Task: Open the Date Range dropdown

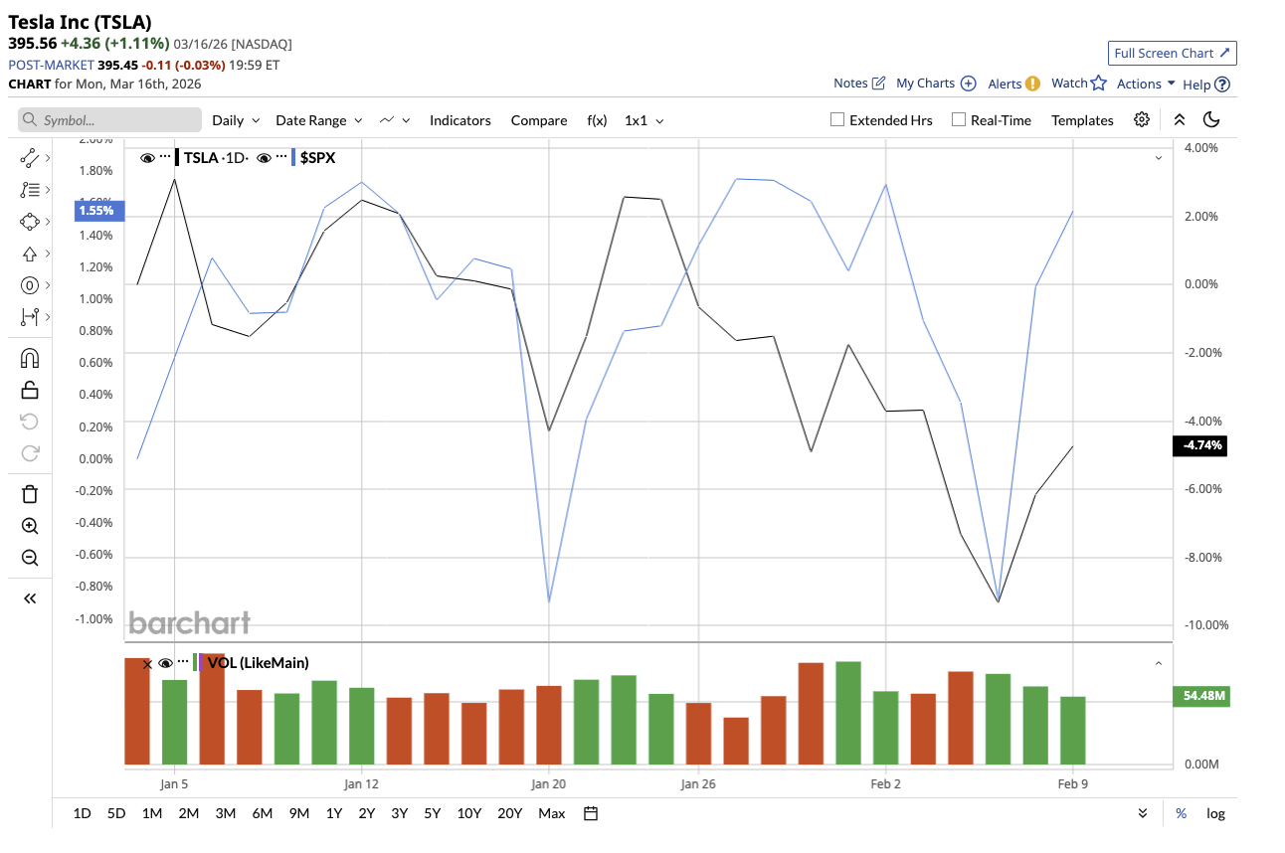Action: (319, 120)
